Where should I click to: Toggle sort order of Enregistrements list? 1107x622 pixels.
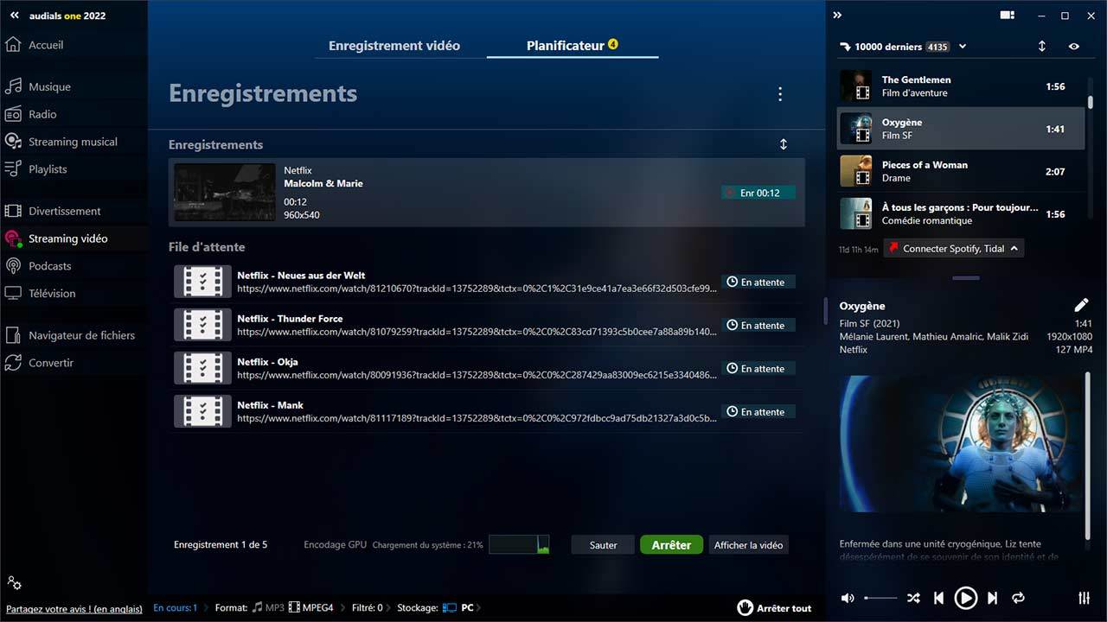point(784,144)
